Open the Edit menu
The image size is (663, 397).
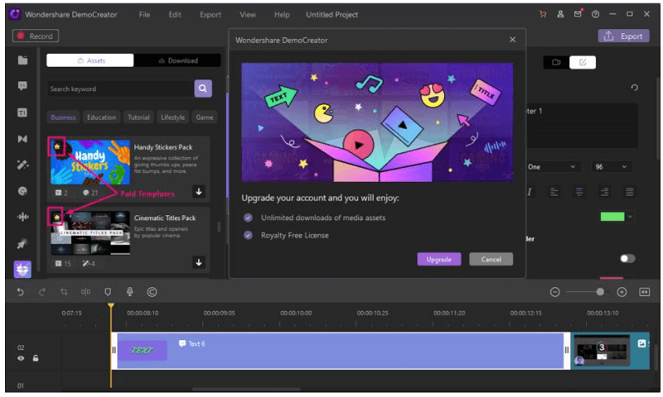[175, 14]
